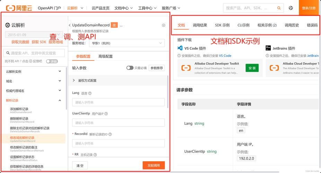Toggle the 只看必填 switch
Image resolution: width=321 pixels, height=173 pixels.
(x=130, y=68)
